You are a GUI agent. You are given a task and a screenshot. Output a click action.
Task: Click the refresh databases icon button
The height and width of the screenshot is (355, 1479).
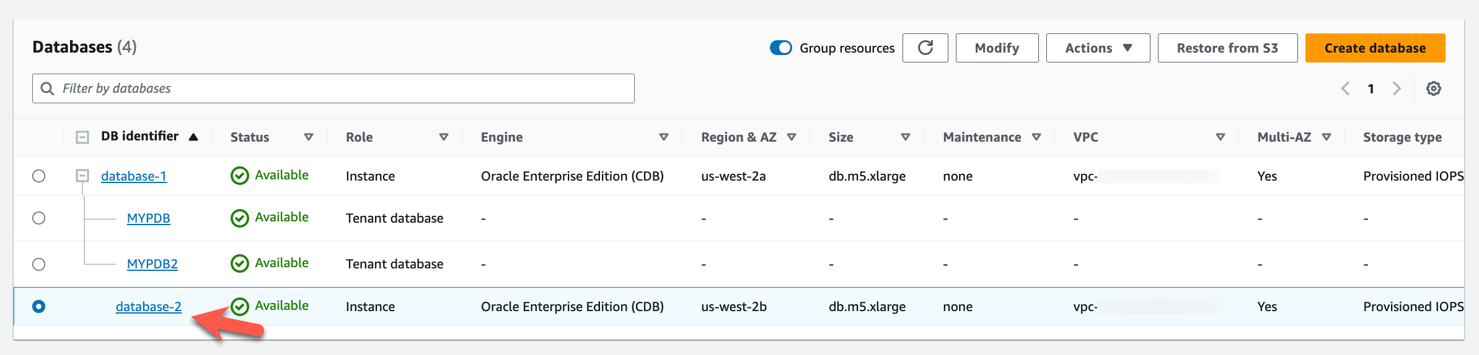(925, 48)
